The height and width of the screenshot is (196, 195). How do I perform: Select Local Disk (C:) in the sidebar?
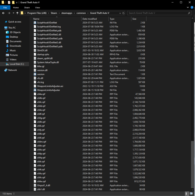tap(15, 64)
